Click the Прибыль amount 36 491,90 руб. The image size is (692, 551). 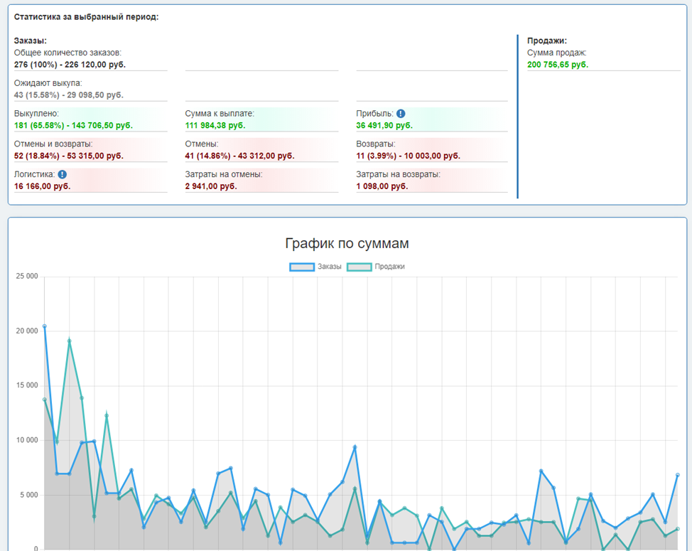(384, 126)
